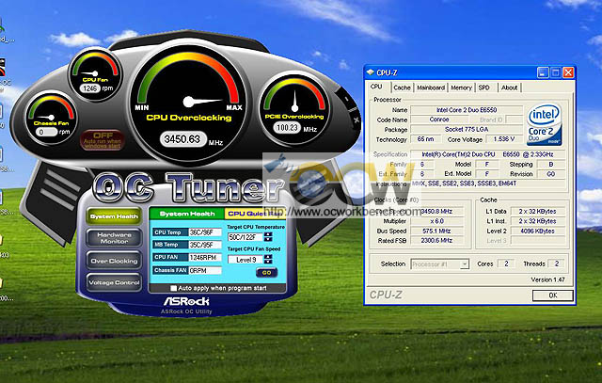Go to the Over Clocking section

coord(114,261)
